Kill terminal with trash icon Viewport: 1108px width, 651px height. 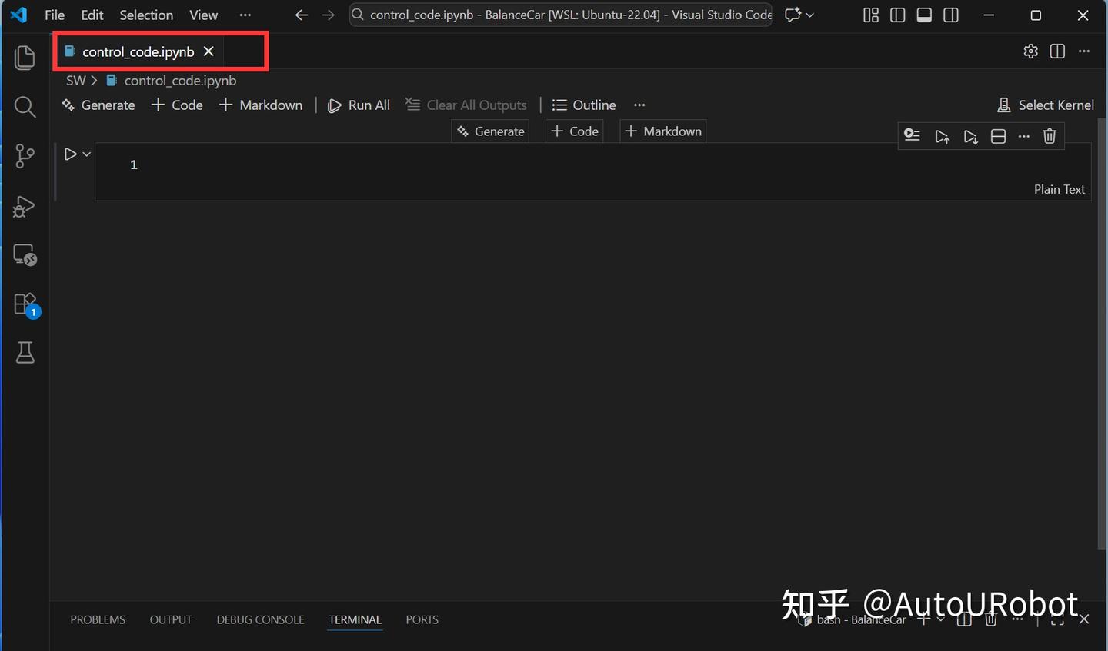click(x=991, y=619)
